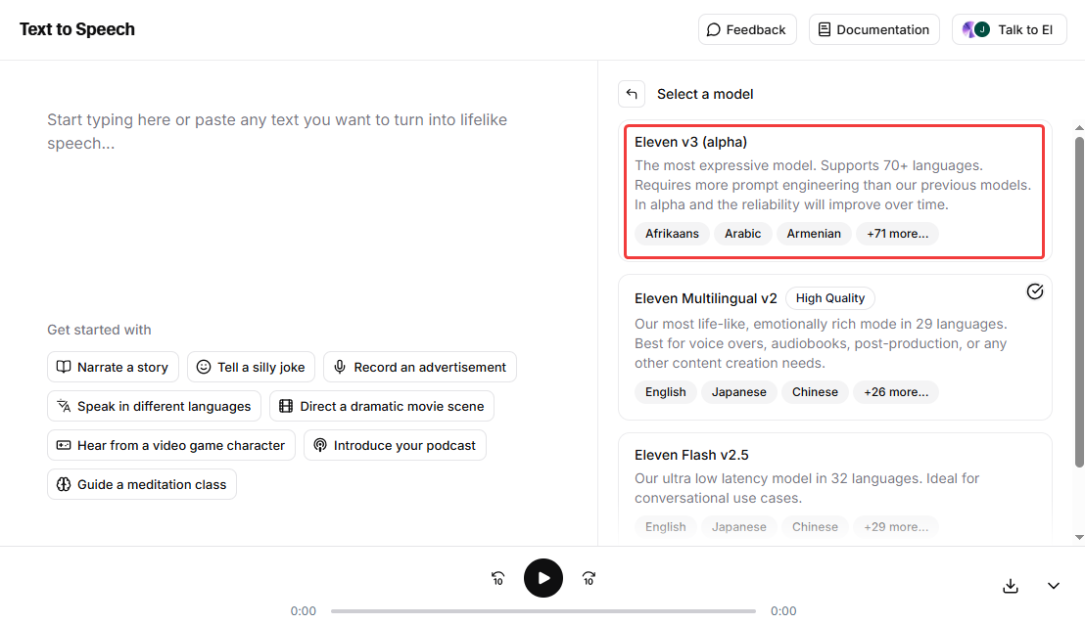1085x624 pixels.
Task: Expand the player with chevron arrow
Action: click(x=1054, y=585)
